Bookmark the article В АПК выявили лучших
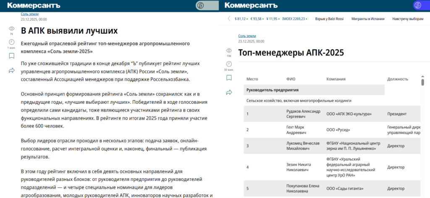Screen dimensions: 430x198 (x=11, y=56)
